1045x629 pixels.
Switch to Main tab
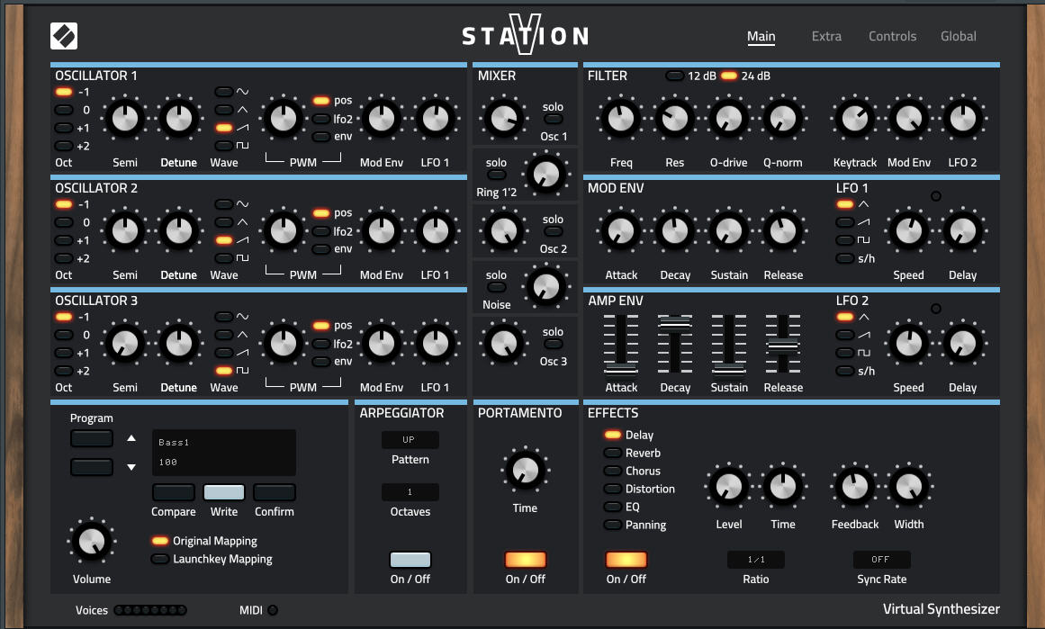(x=761, y=36)
